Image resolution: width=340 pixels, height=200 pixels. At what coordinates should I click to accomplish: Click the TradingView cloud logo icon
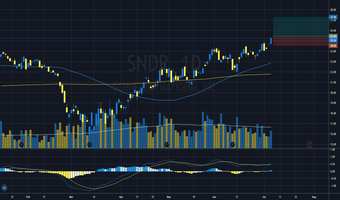tap(4, 188)
